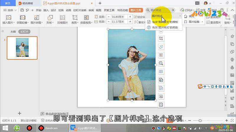Click the vertical scrollbar of slide area
Screen dimensions: 236x132
tap(225, 65)
